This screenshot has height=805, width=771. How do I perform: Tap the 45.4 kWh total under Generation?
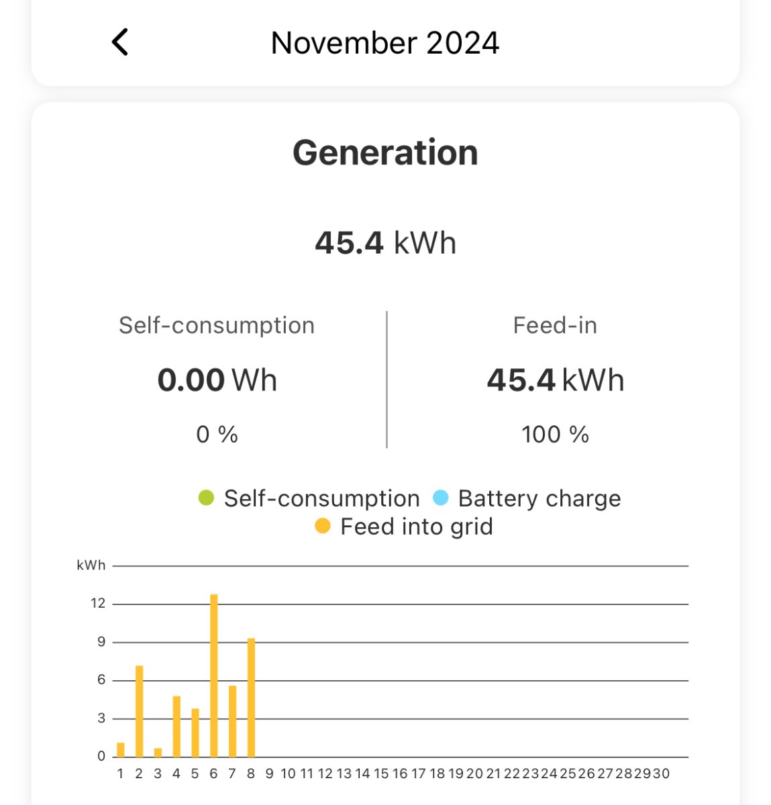(x=385, y=243)
